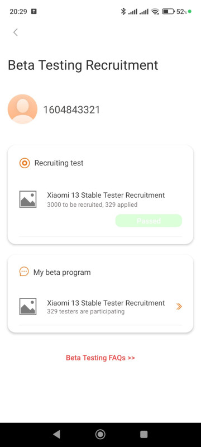Open Xiaomi 13 Stable Tester Recruitment under Recruiting test
Image resolution: width=201 pixels, height=447 pixels.
click(106, 195)
